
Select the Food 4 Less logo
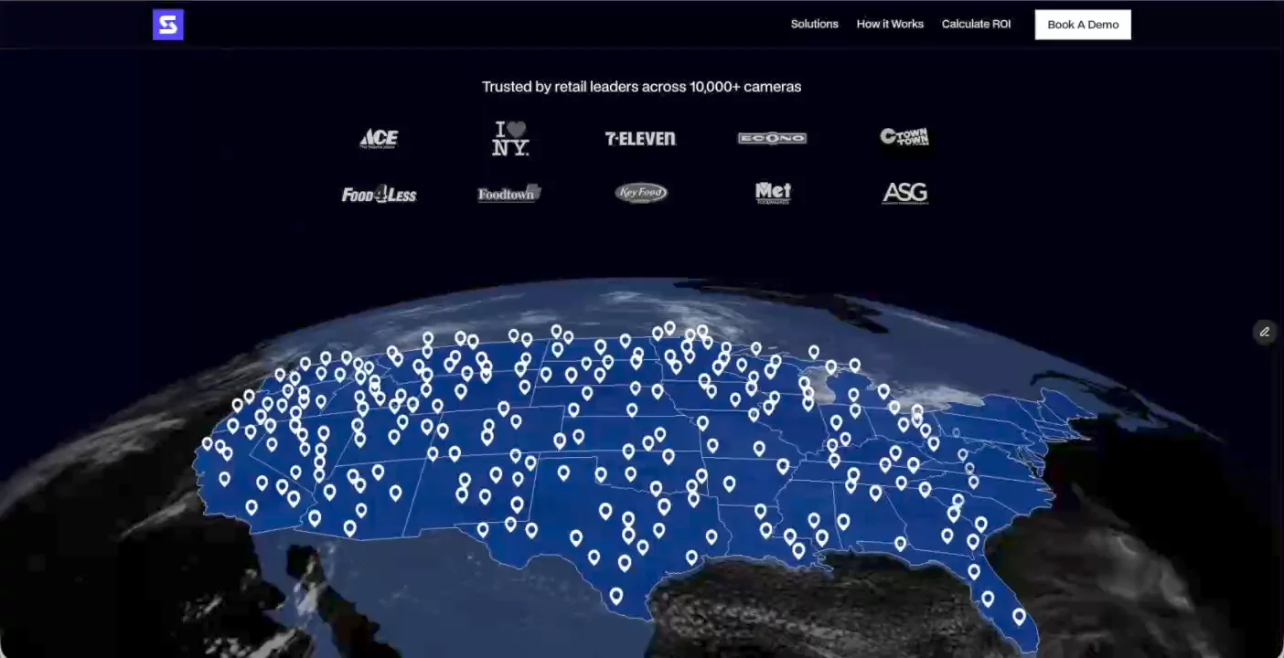tap(379, 194)
